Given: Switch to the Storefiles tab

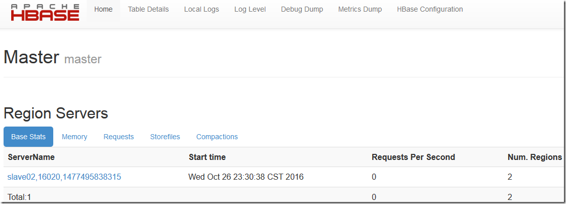Looking at the screenshot, I should tap(165, 137).
